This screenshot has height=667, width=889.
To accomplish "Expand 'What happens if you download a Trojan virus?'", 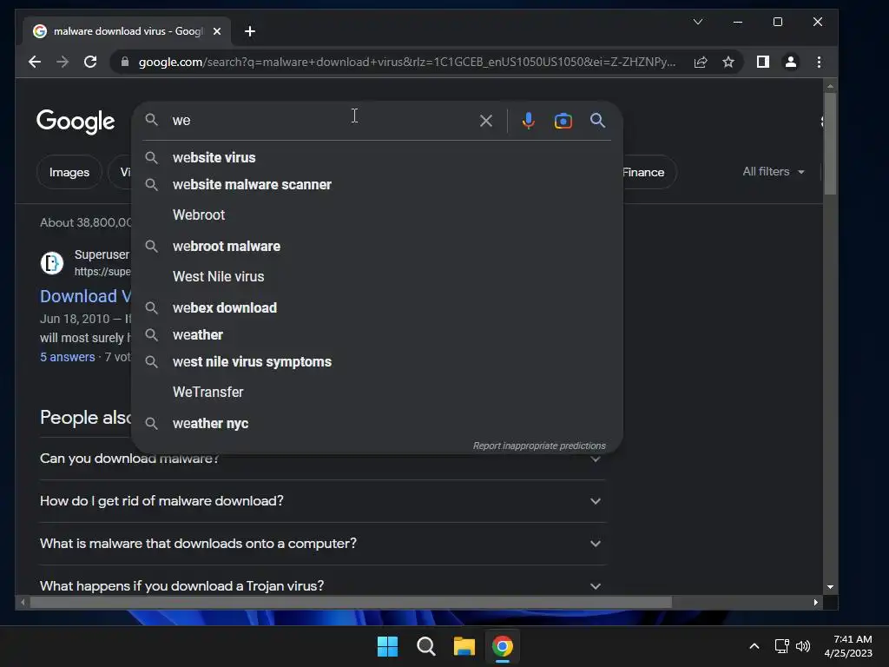I will [323, 585].
